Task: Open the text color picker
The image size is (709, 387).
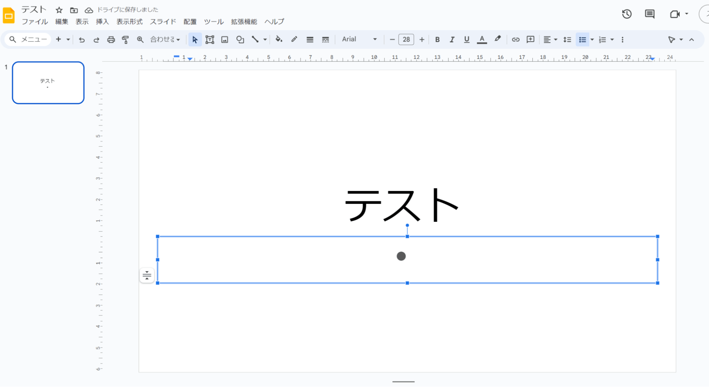Action: coord(482,39)
